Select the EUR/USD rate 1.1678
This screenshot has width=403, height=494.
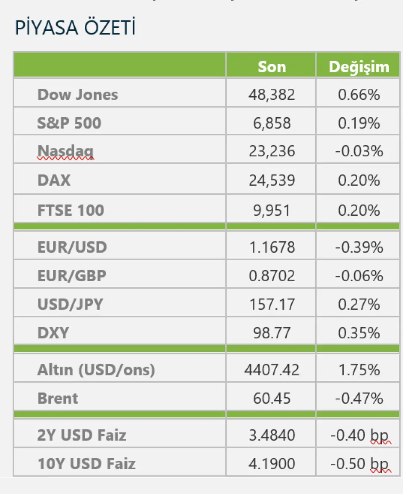[x=272, y=247]
